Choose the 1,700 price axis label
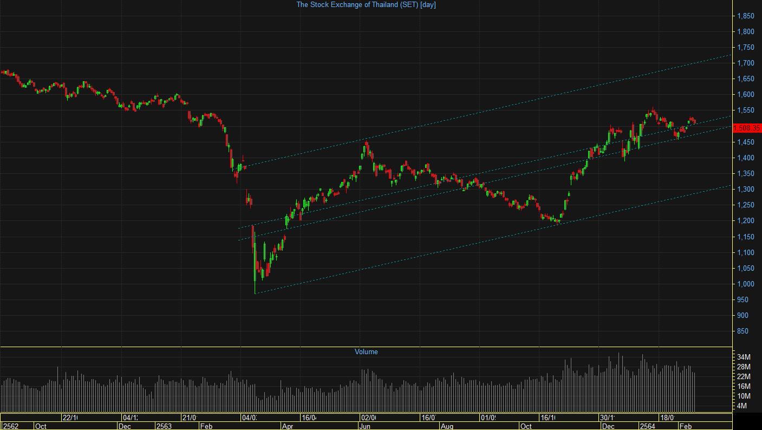Screen dimensions: 762x430 [x=746, y=63]
